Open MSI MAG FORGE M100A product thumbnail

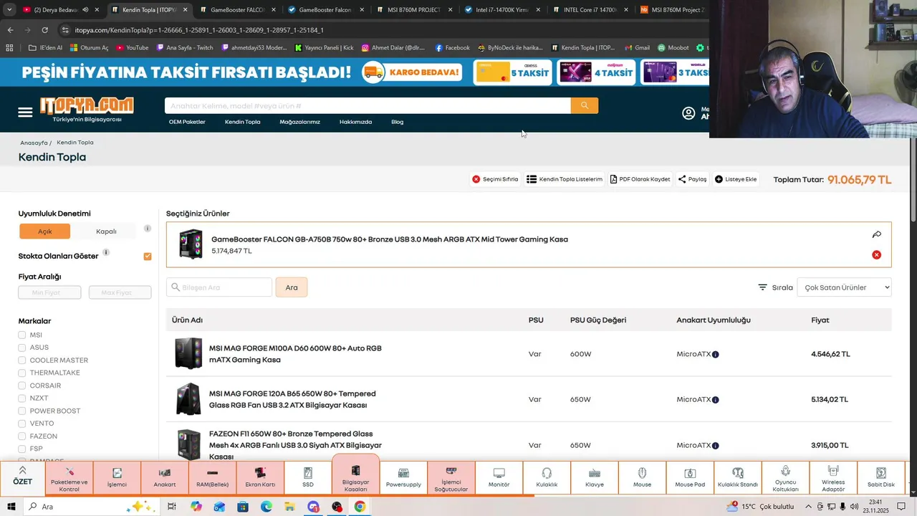[188, 353]
